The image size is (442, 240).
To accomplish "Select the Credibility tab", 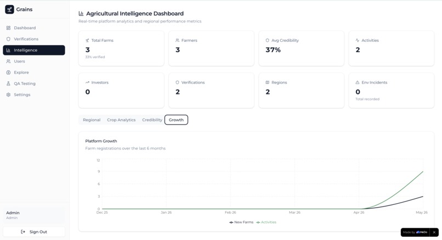I will (152, 120).
